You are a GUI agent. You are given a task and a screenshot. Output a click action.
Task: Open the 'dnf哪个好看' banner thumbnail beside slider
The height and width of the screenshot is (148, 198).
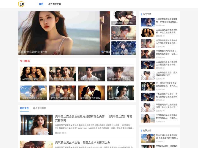124,18
